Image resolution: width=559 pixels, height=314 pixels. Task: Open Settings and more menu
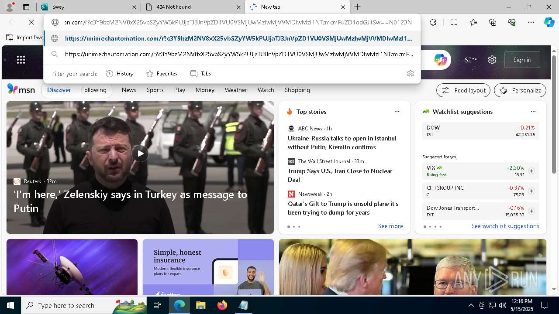[x=531, y=22]
